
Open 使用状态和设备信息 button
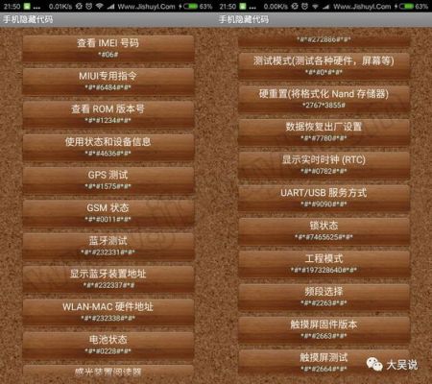point(108,148)
